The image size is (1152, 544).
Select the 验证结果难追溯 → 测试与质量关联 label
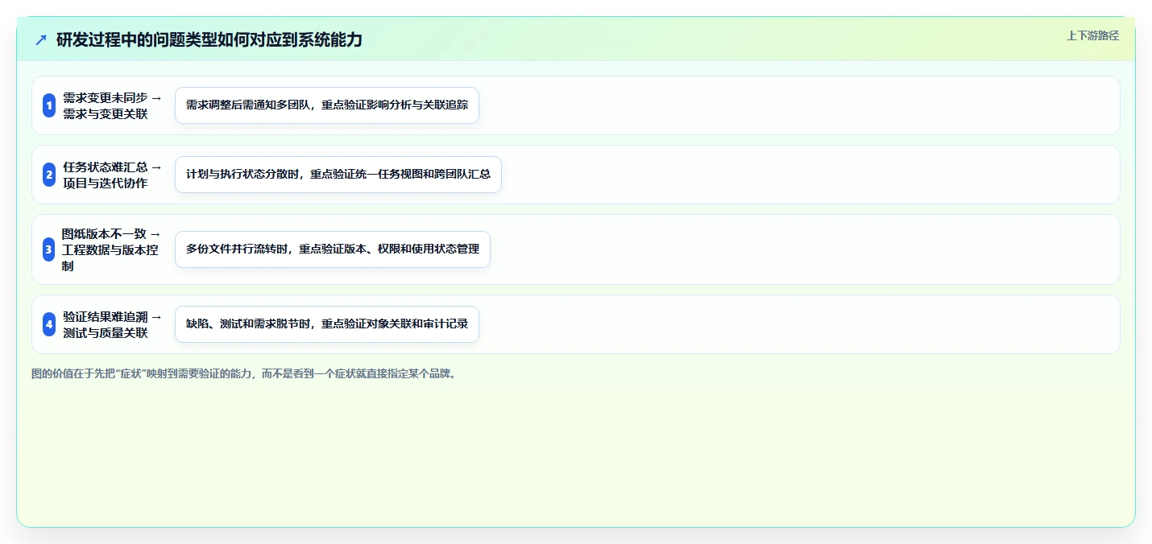click(112, 324)
